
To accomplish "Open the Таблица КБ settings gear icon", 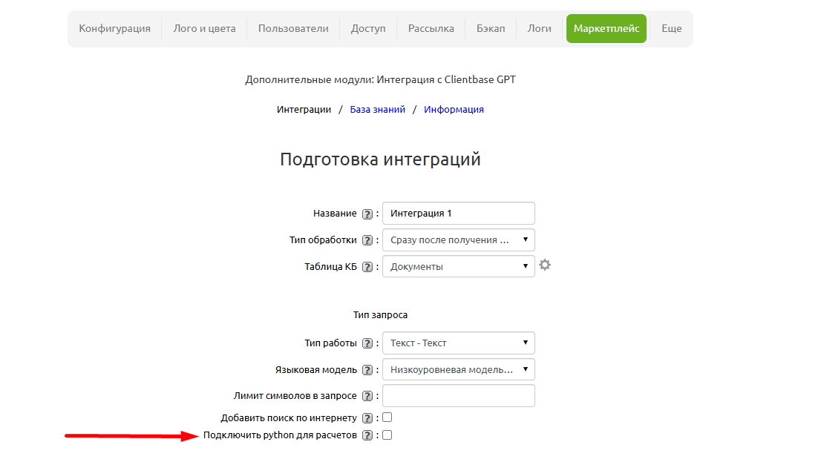I will [x=545, y=264].
